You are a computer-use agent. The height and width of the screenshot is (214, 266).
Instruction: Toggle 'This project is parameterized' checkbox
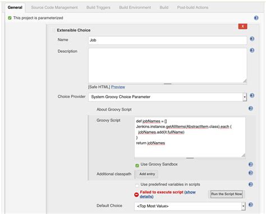[x=10, y=18]
